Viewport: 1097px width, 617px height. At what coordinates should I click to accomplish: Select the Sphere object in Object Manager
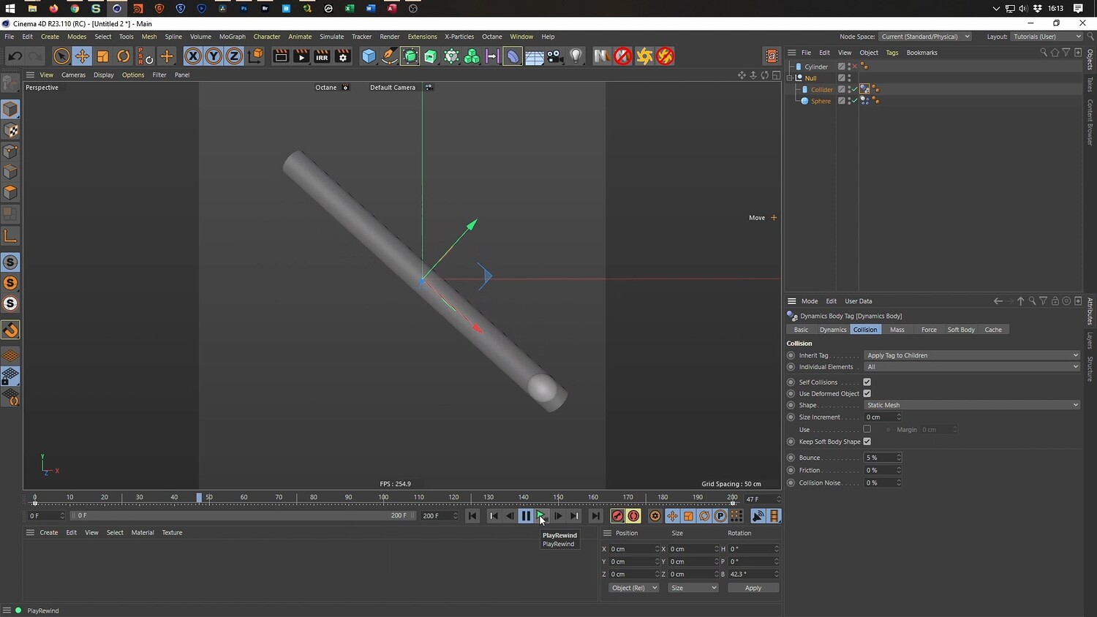pos(821,101)
